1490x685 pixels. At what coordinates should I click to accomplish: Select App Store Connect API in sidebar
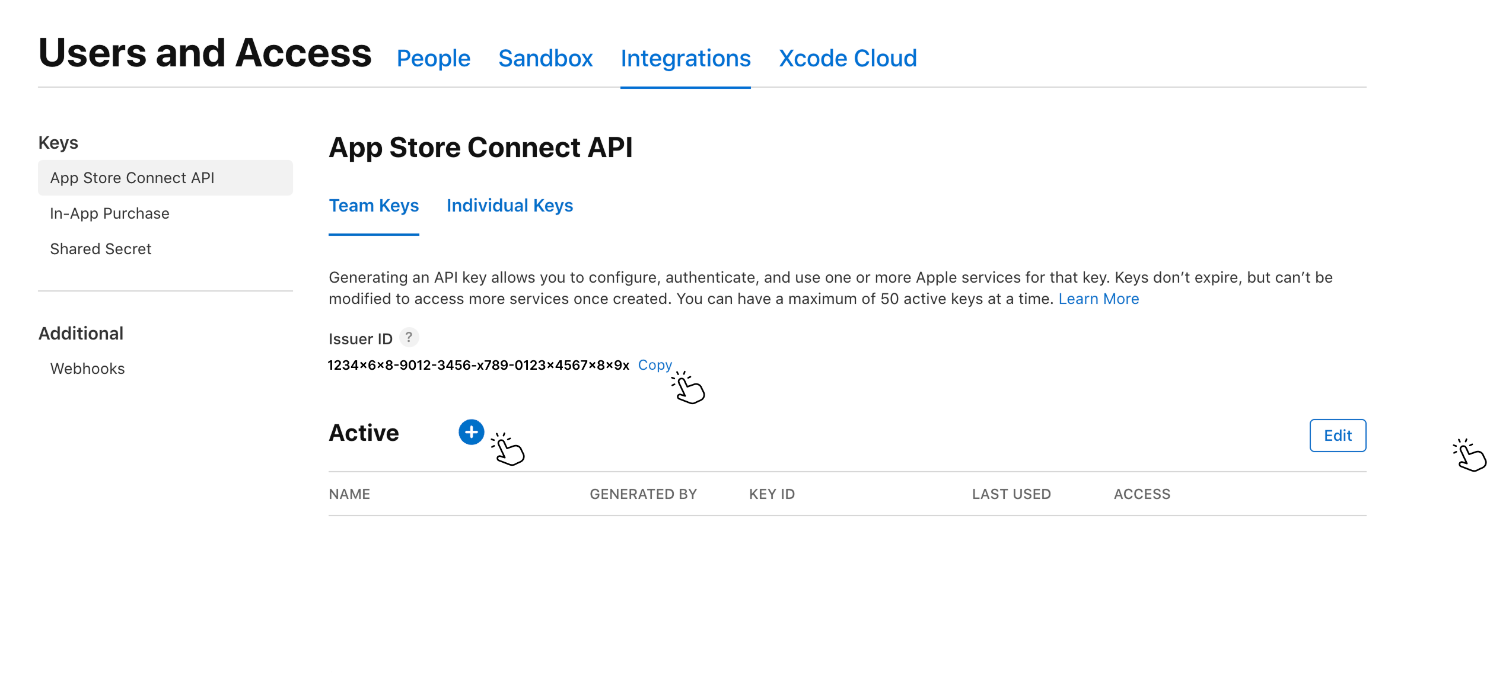132,178
